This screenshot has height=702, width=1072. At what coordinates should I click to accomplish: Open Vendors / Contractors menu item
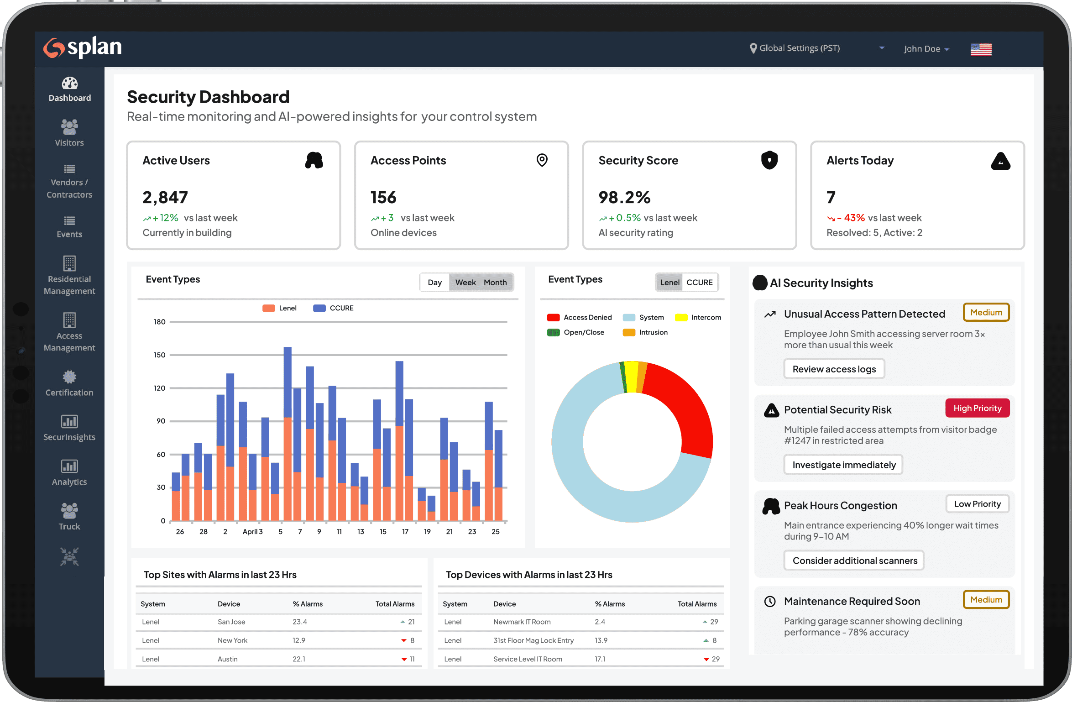tap(69, 182)
